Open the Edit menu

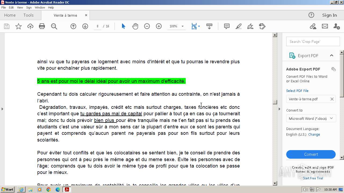click(x=11, y=8)
